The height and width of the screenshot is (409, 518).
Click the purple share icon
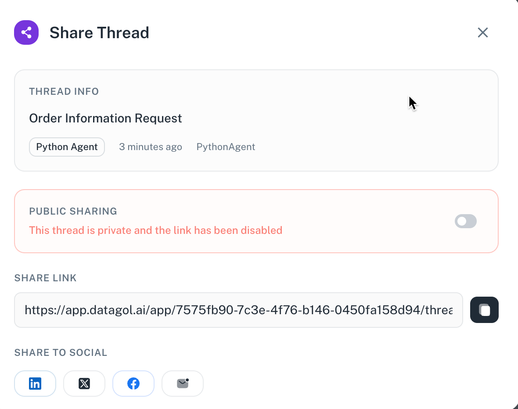pyautogui.click(x=26, y=32)
